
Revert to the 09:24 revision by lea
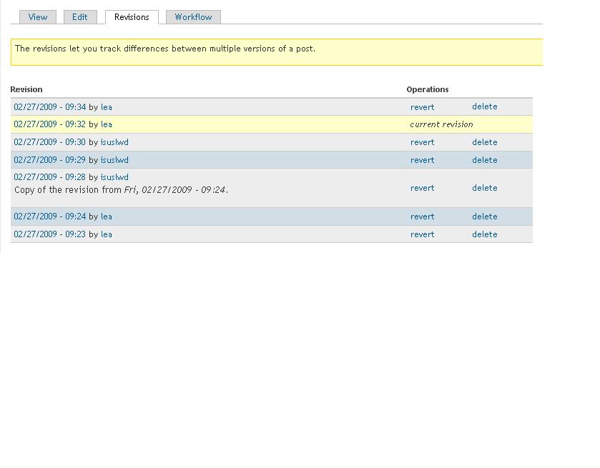pyautogui.click(x=422, y=216)
